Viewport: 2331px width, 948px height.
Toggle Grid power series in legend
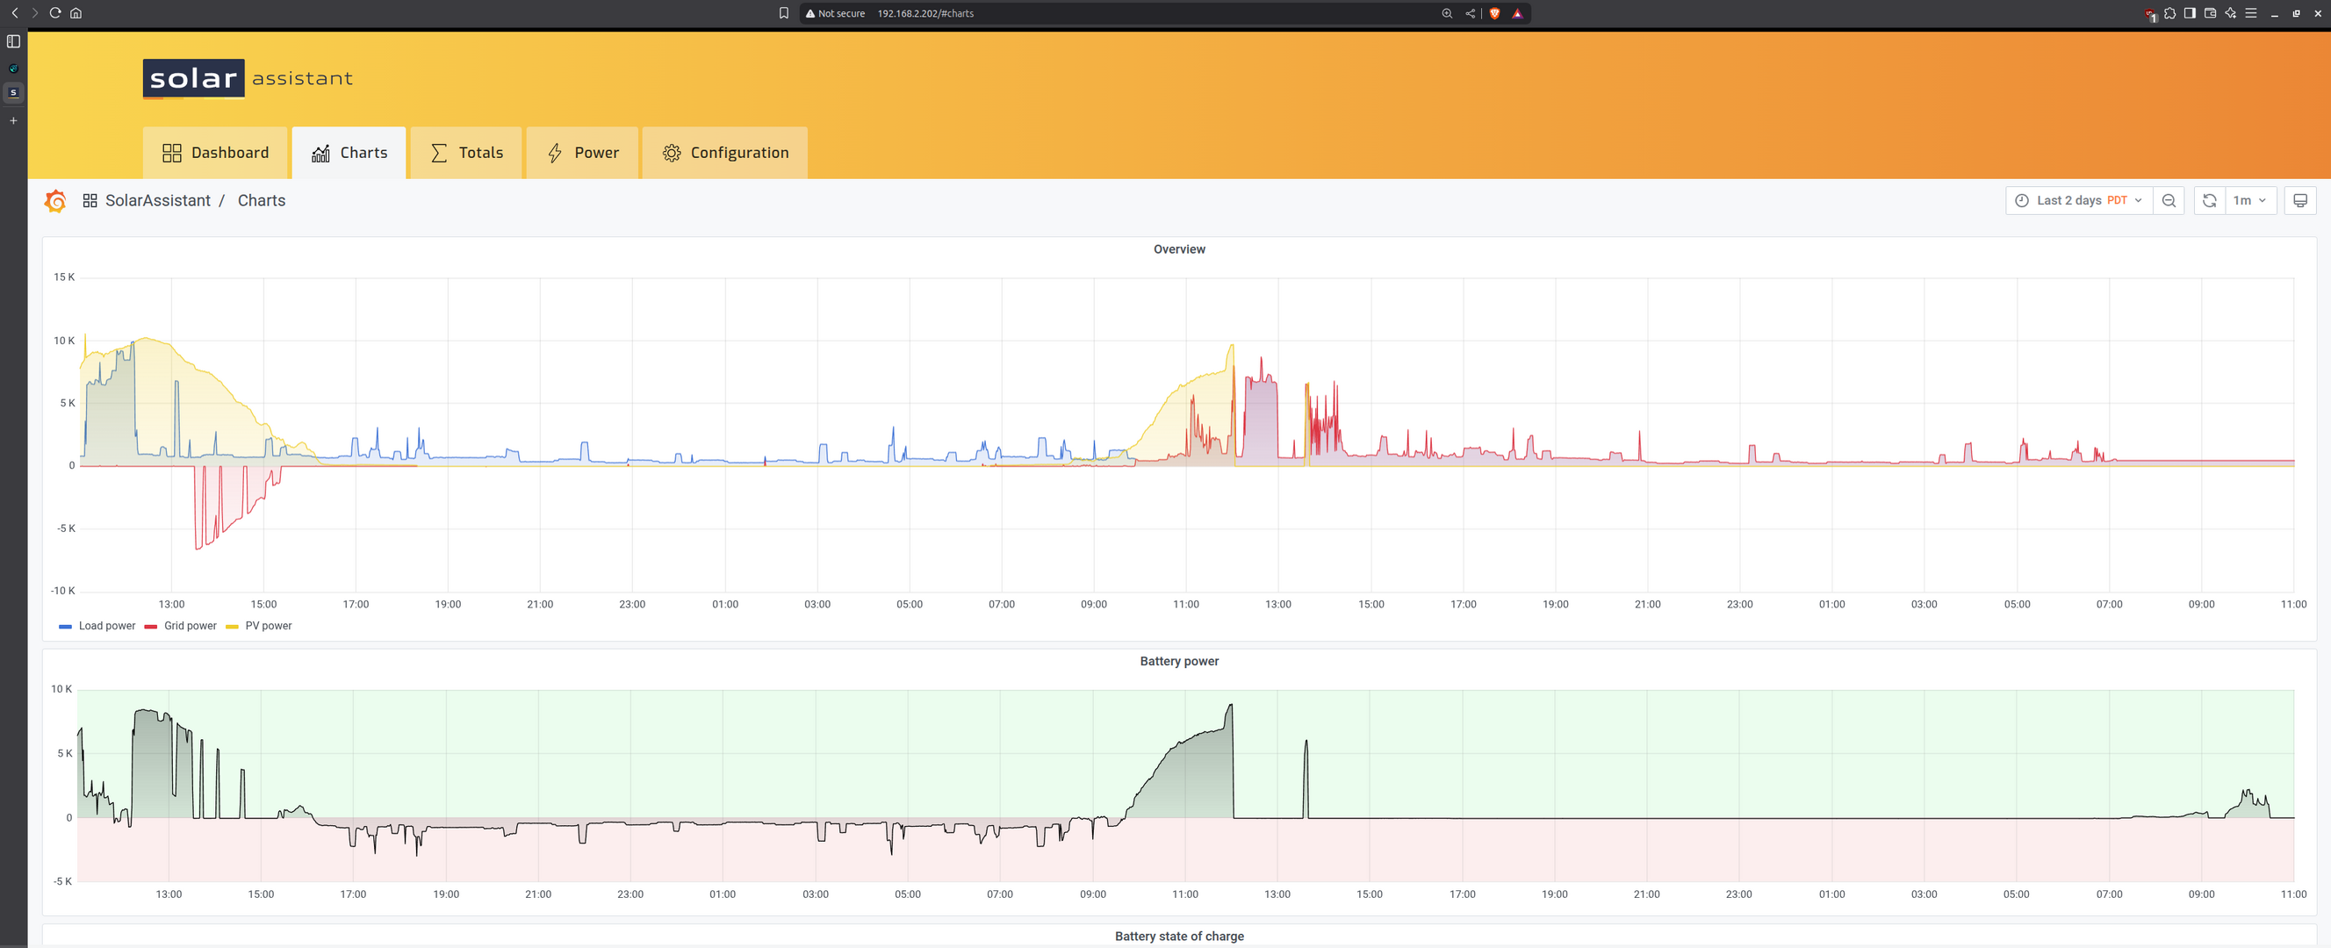pyautogui.click(x=189, y=626)
